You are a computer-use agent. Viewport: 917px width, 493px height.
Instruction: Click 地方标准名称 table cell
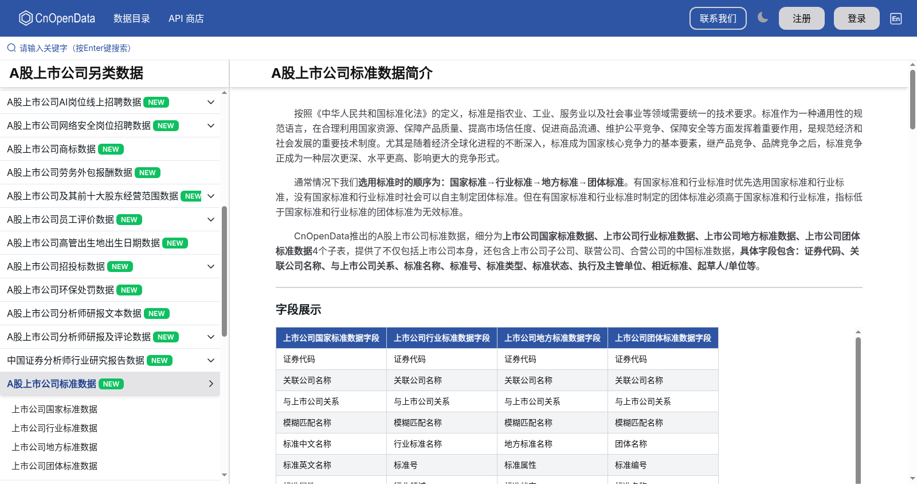click(x=552, y=444)
